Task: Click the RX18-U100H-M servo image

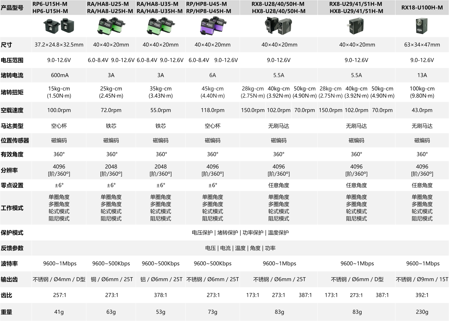Action: point(422,26)
